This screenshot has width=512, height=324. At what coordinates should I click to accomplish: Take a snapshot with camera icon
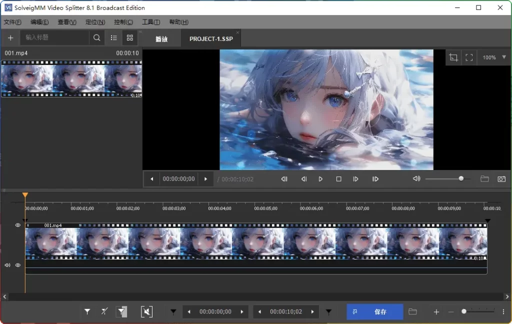click(x=501, y=179)
